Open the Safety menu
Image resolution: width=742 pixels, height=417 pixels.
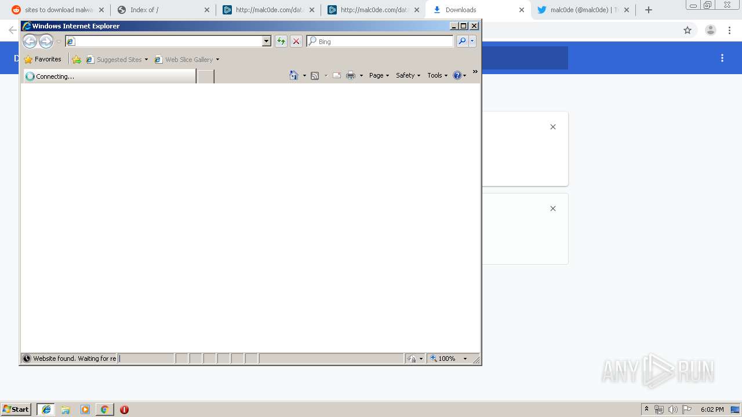click(408, 75)
